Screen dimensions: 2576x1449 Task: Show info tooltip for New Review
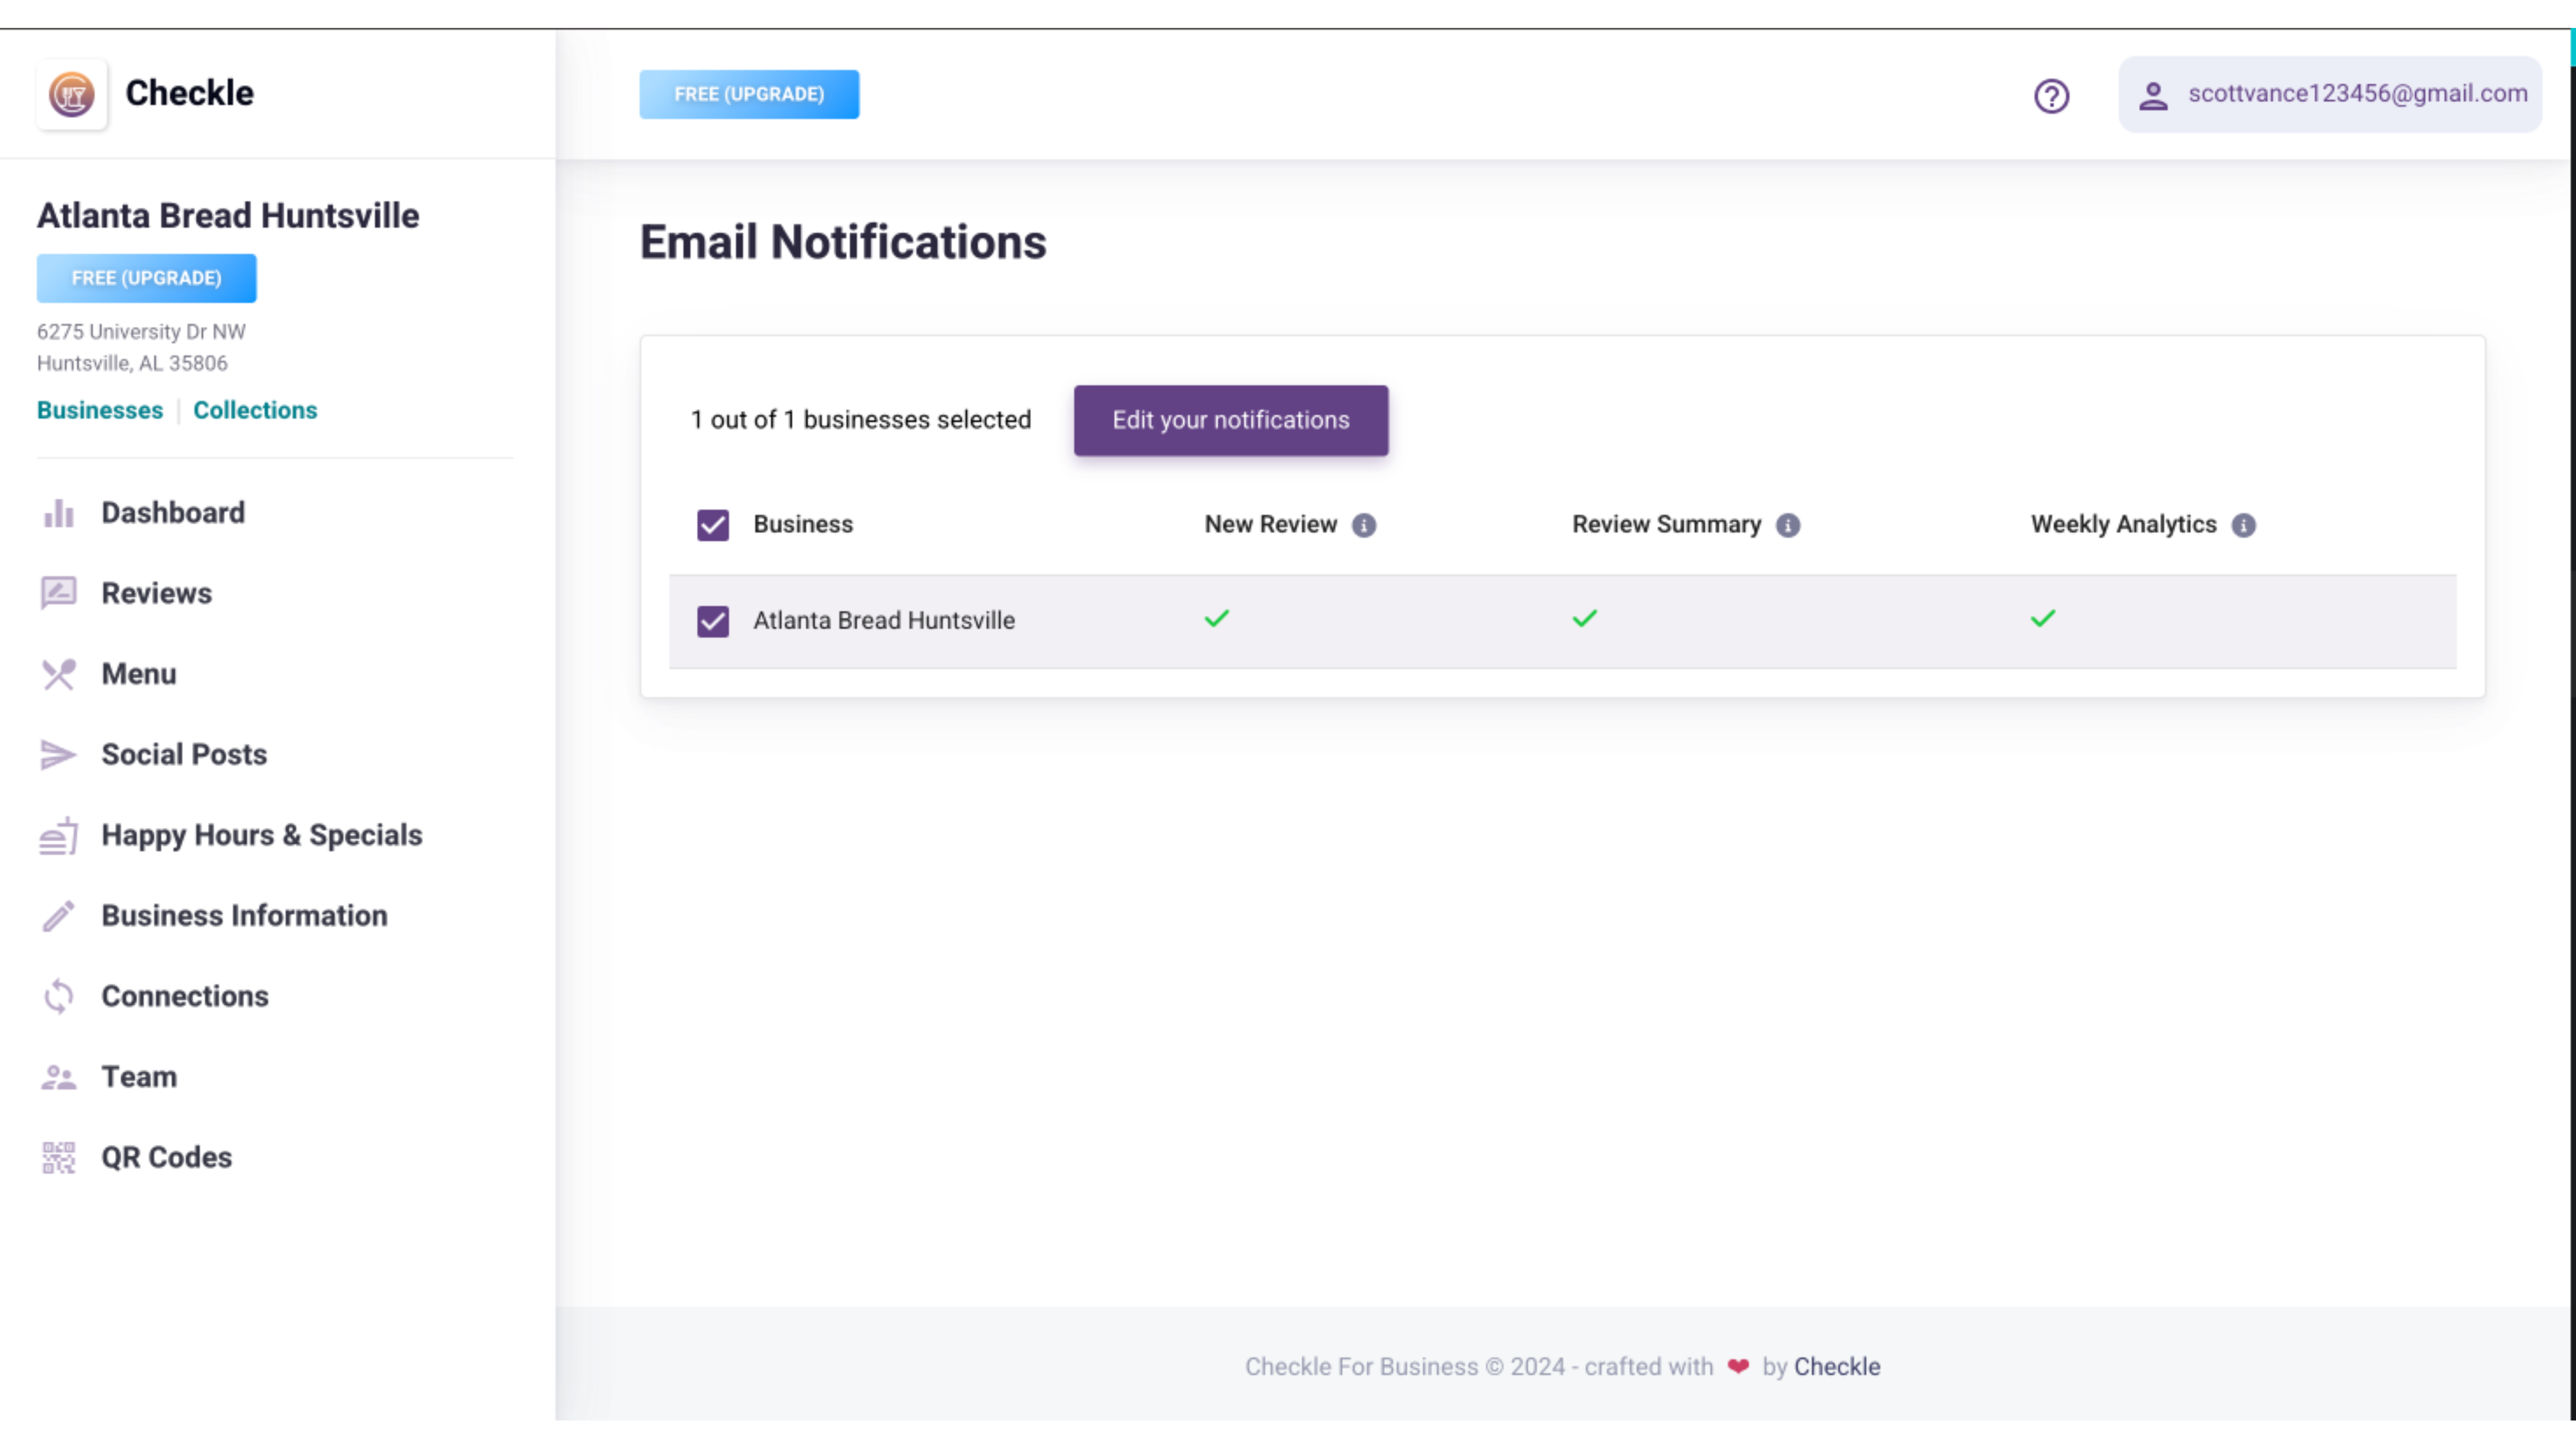click(x=1364, y=525)
